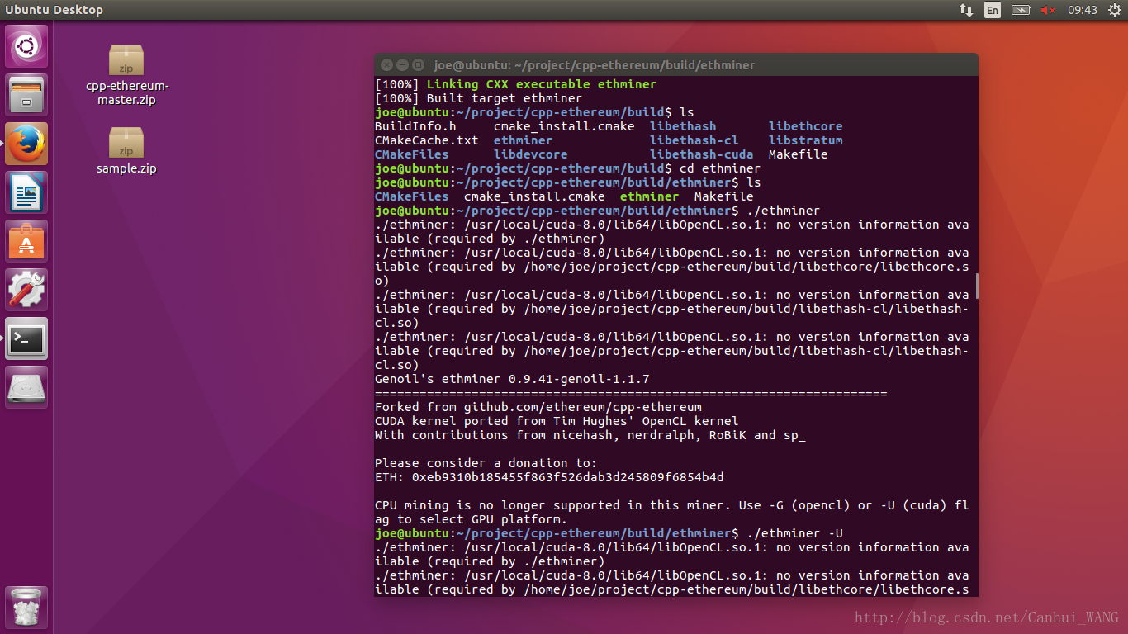
Task: Open the network connection indicator
Action: [x=965, y=10]
